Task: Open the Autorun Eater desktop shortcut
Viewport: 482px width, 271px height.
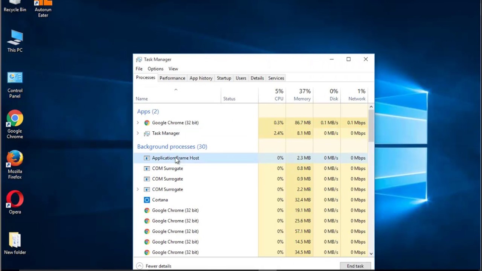Action: click(43, 8)
